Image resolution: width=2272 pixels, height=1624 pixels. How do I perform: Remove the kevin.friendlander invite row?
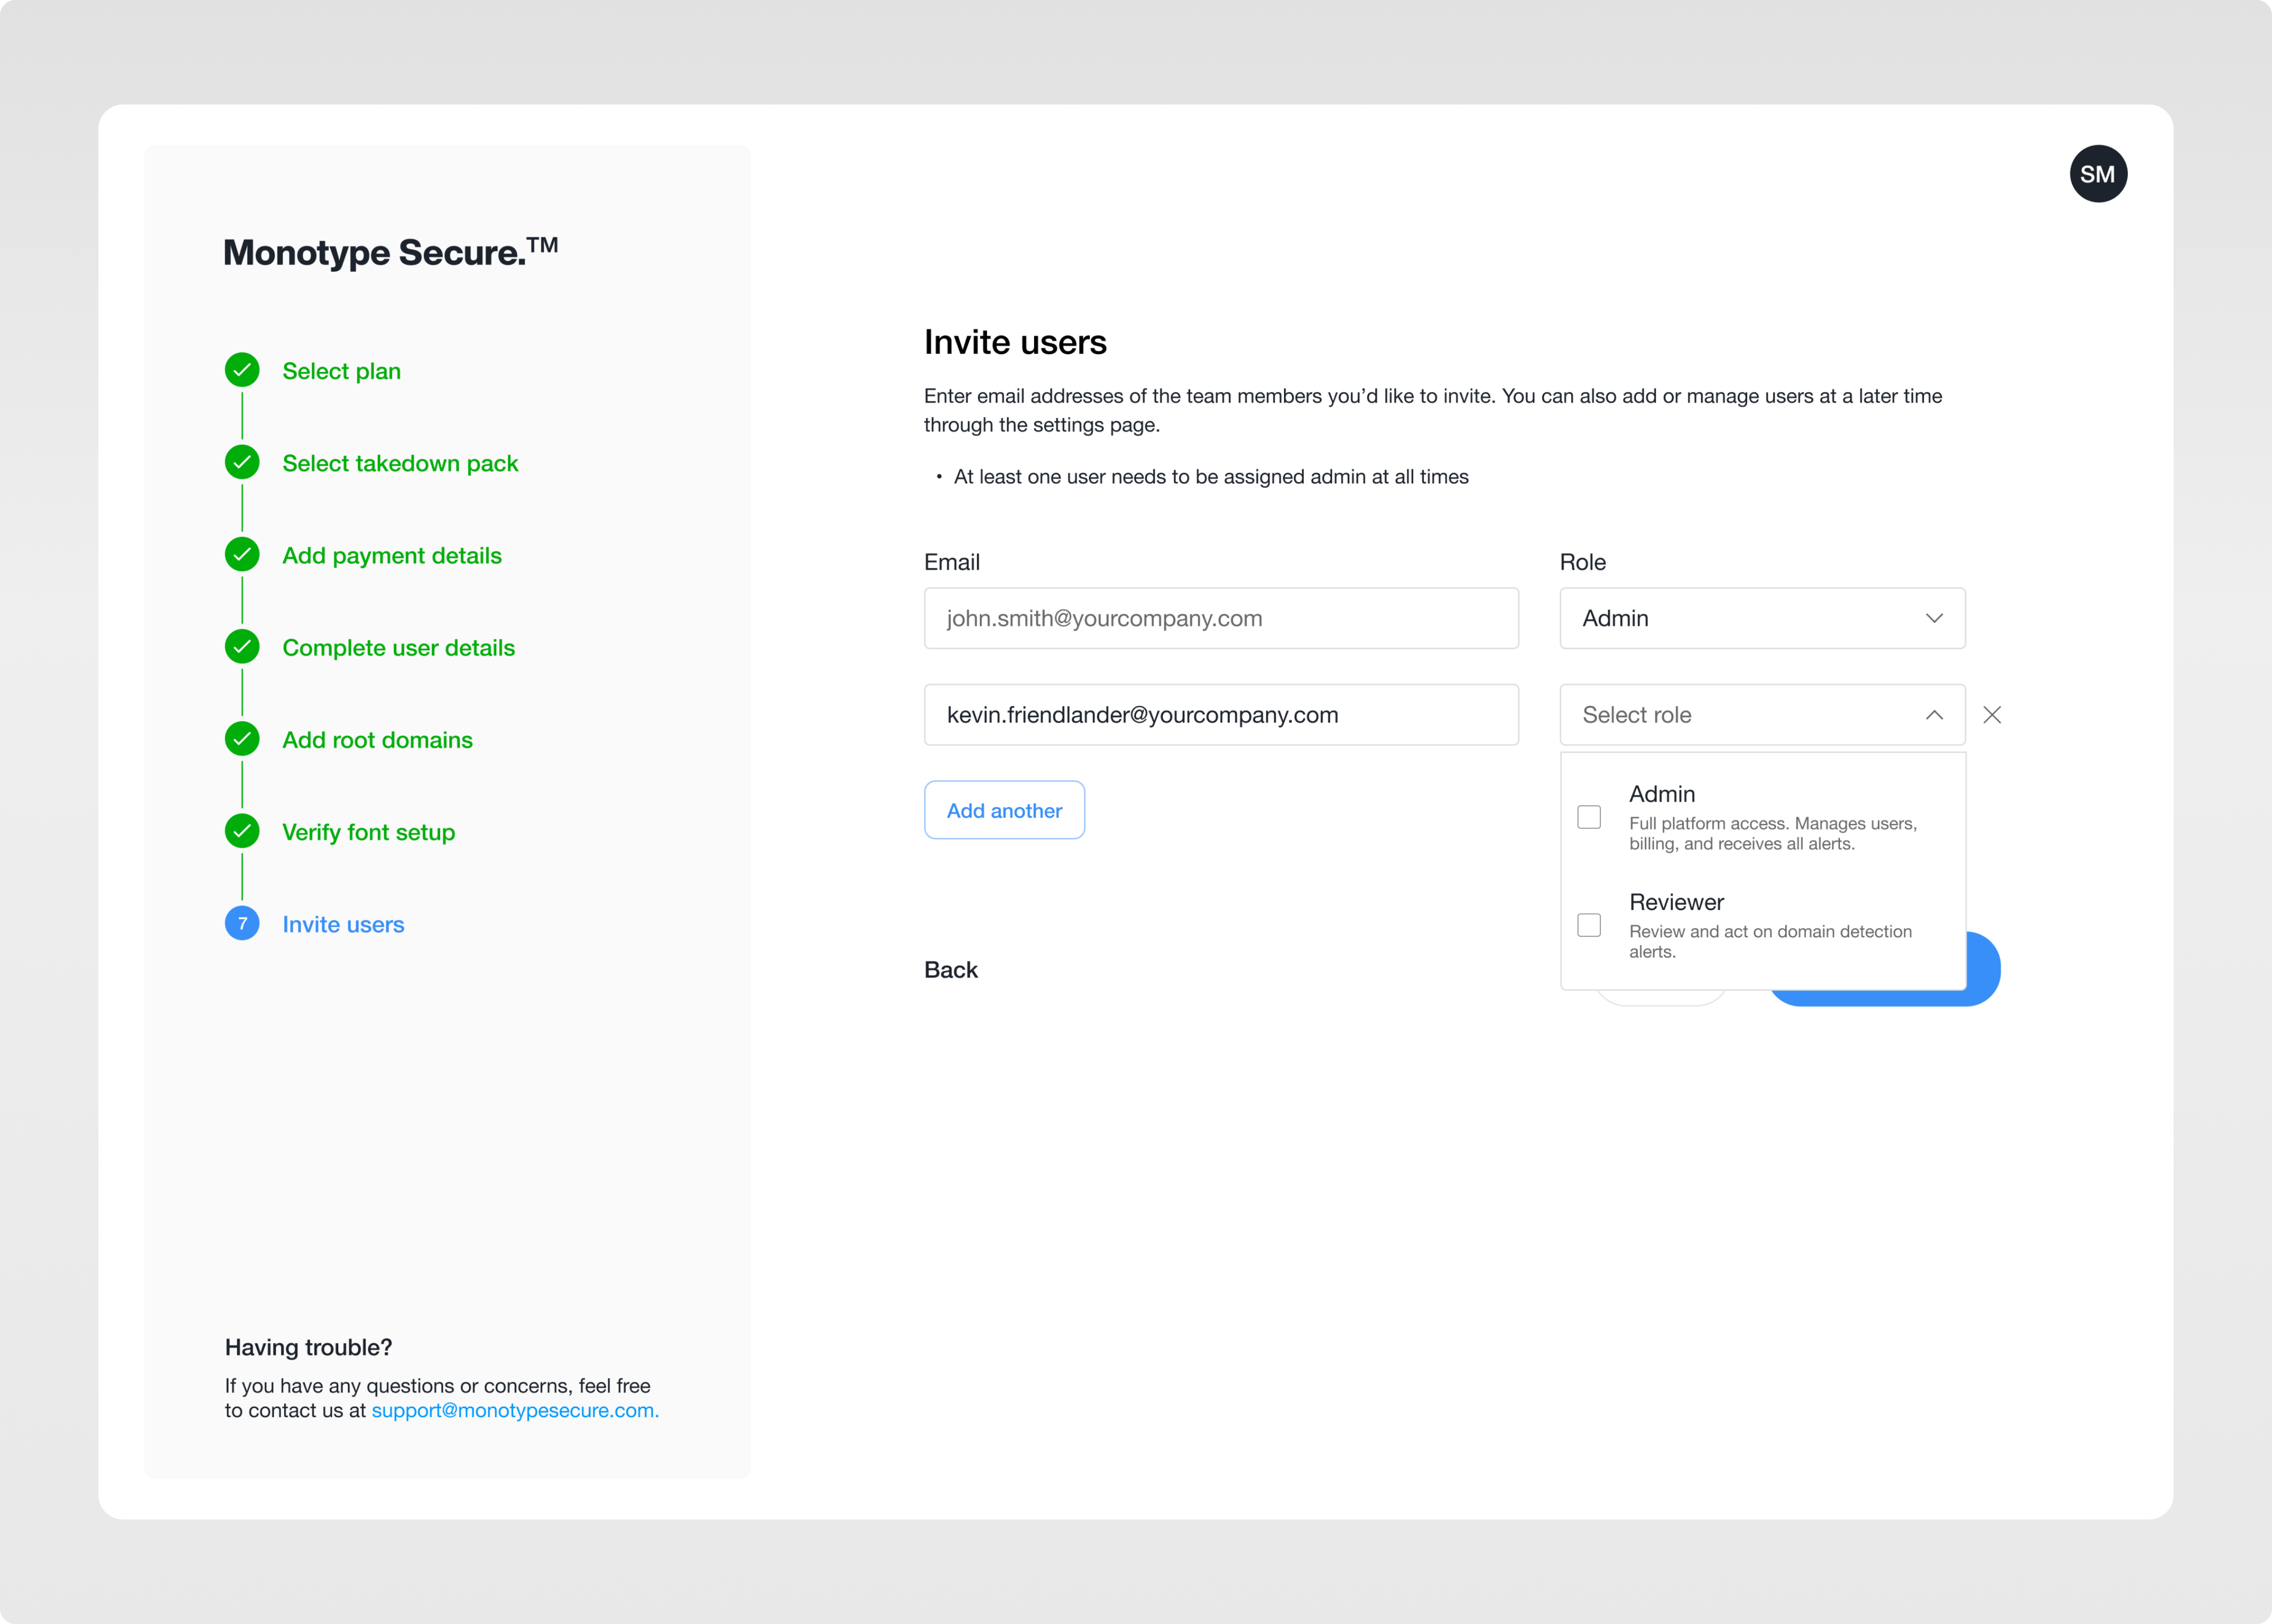(x=1992, y=715)
